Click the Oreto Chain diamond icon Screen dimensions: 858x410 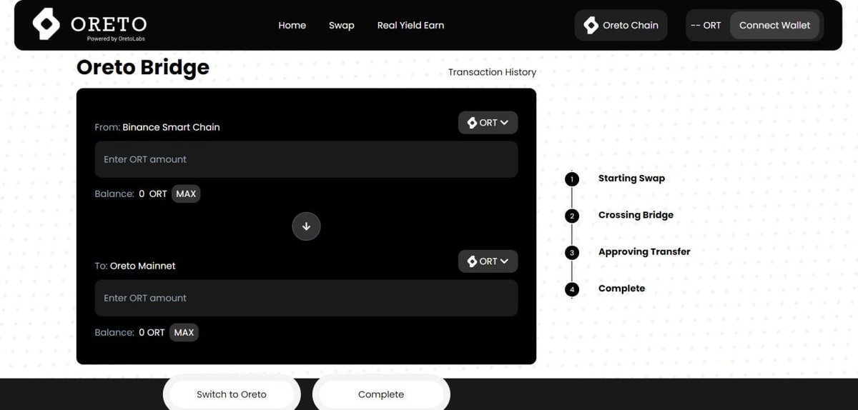coord(591,25)
